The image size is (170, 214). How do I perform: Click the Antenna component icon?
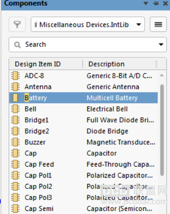(15, 87)
